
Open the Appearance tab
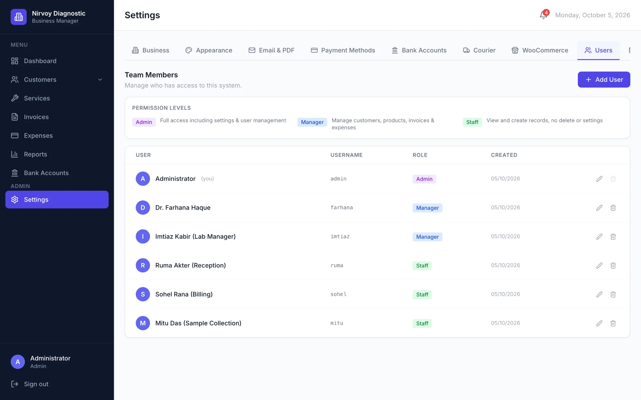(x=209, y=50)
